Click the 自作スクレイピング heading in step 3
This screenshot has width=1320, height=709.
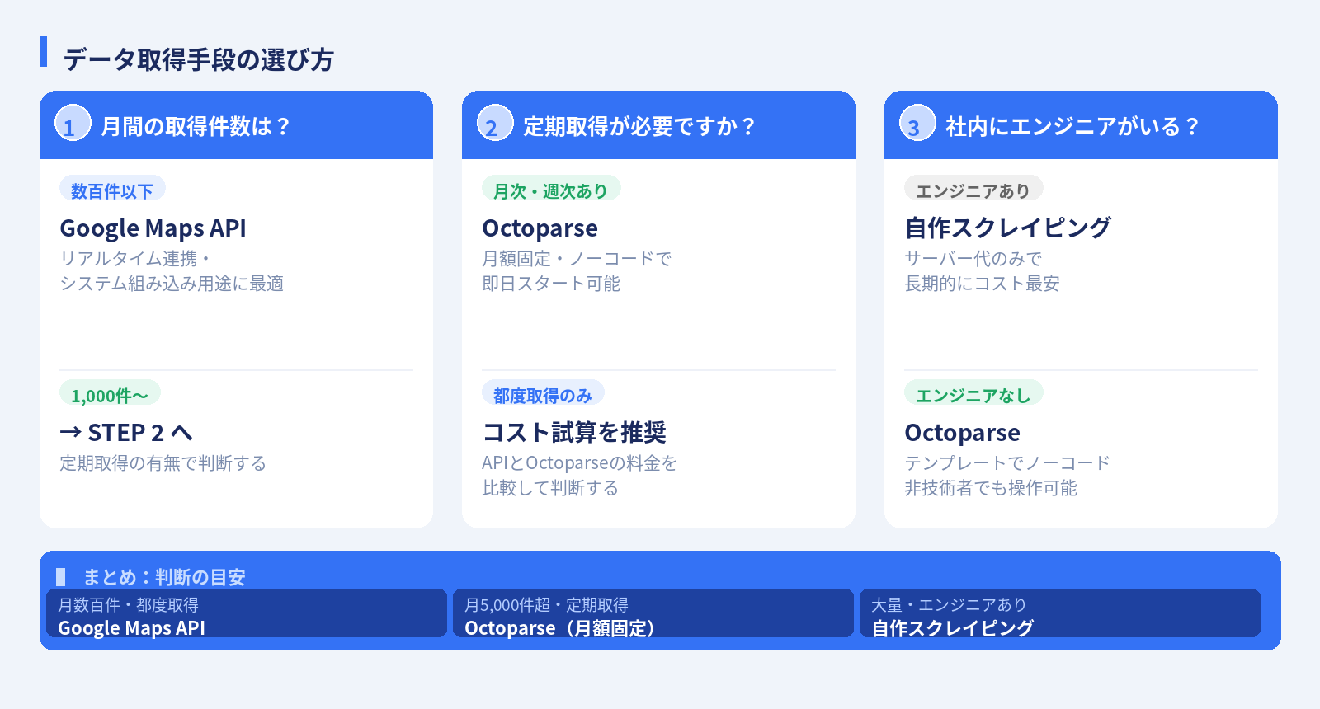[x=1007, y=228]
